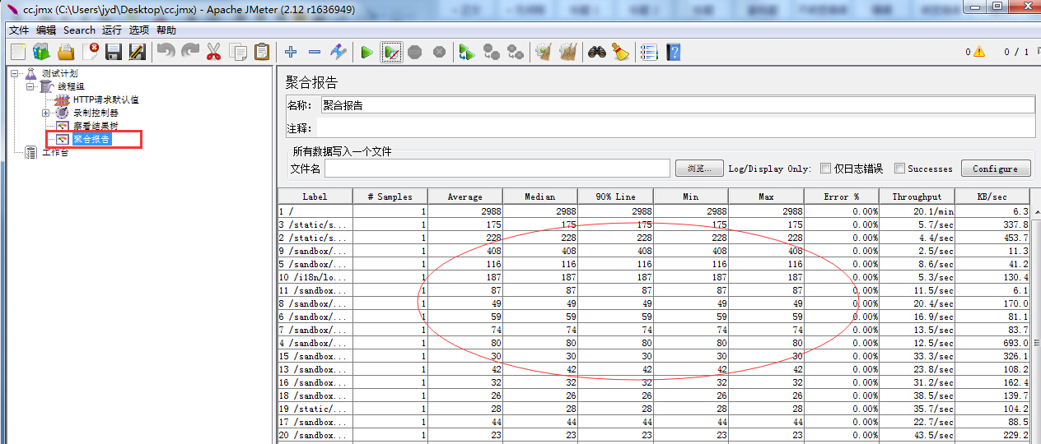This screenshot has height=444, width=1041.
Task: Click the Start test green play icon
Action: pos(366,53)
